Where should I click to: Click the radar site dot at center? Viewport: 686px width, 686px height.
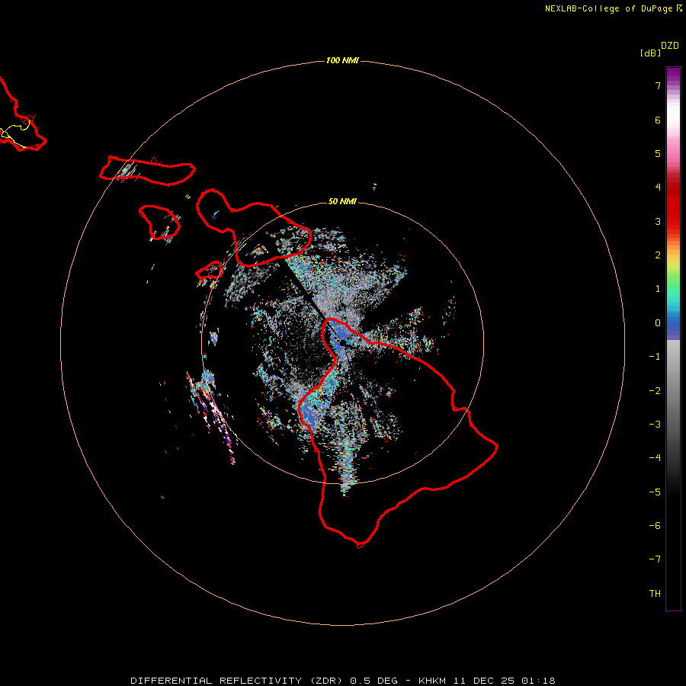342,343
